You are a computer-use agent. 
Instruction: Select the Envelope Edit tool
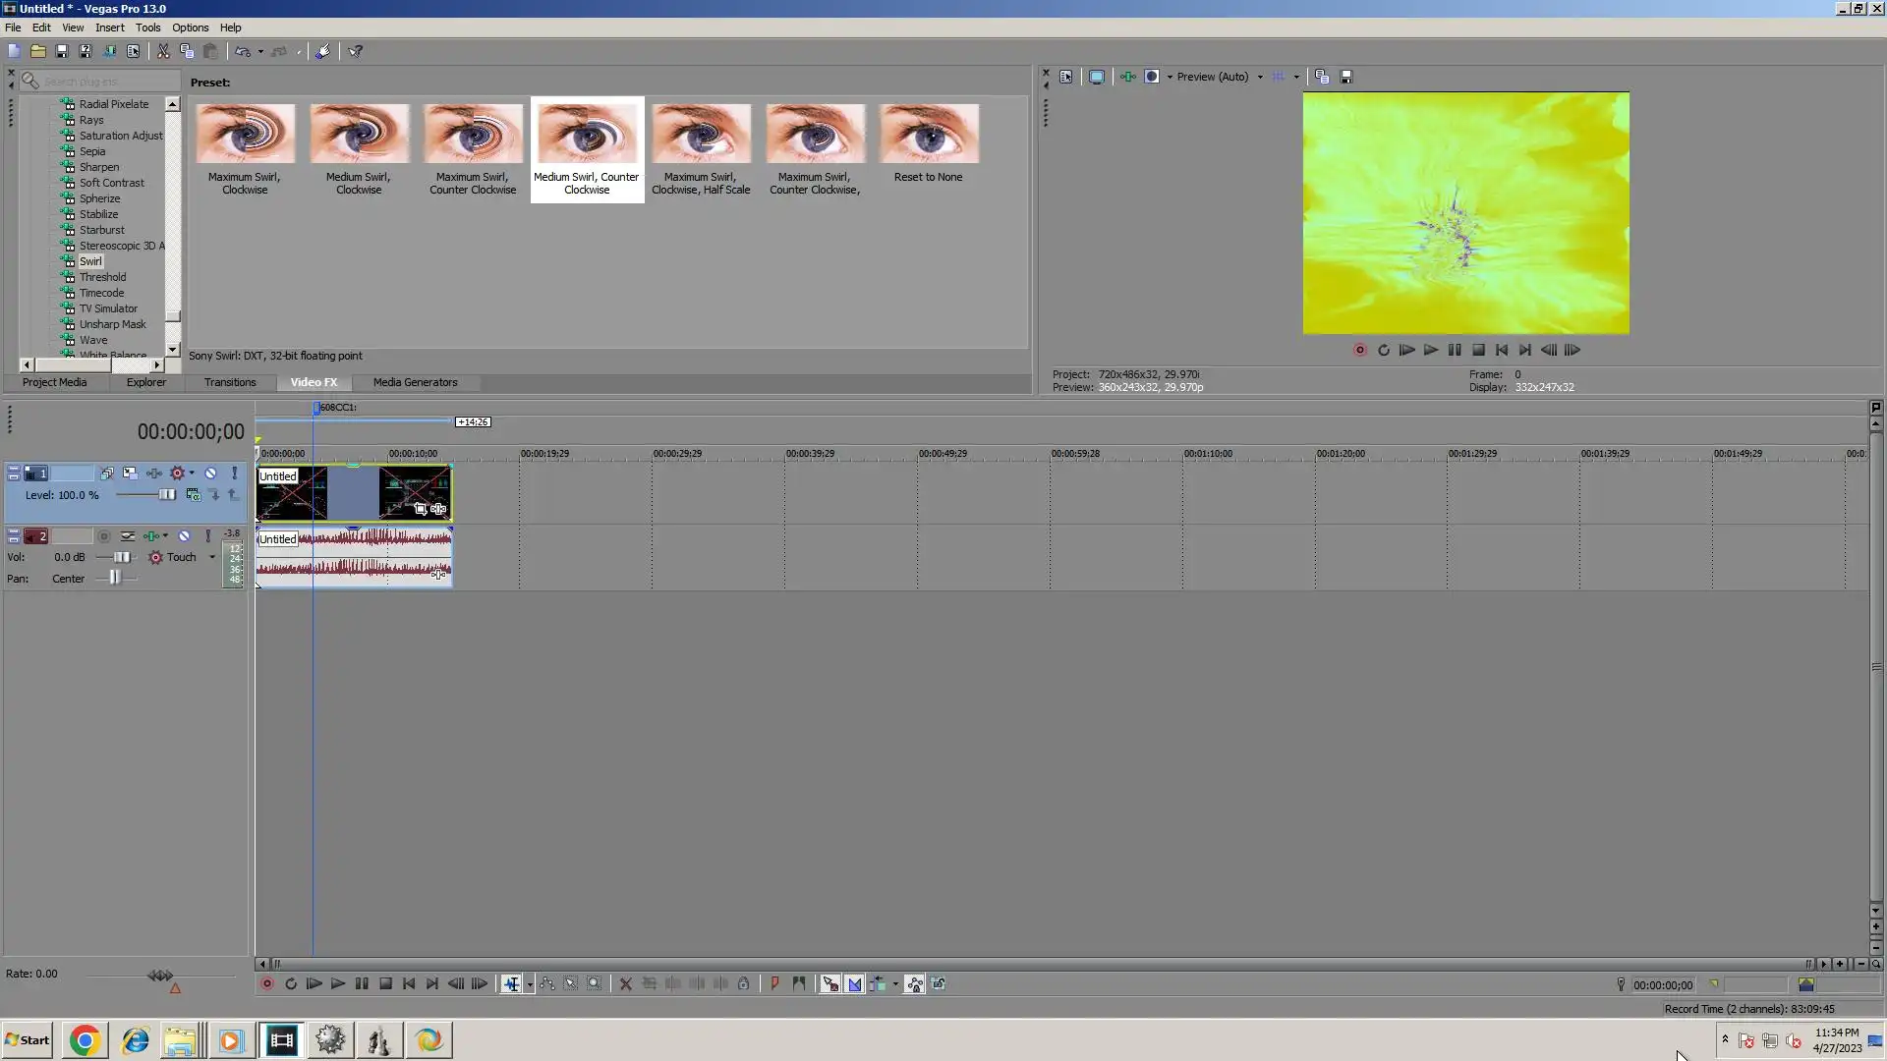pos(547,984)
